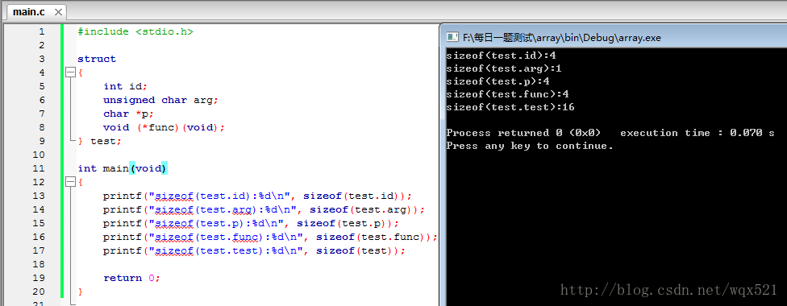Click the 'return 0;' statement
The width and height of the screenshot is (787, 306).
coord(131,278)
